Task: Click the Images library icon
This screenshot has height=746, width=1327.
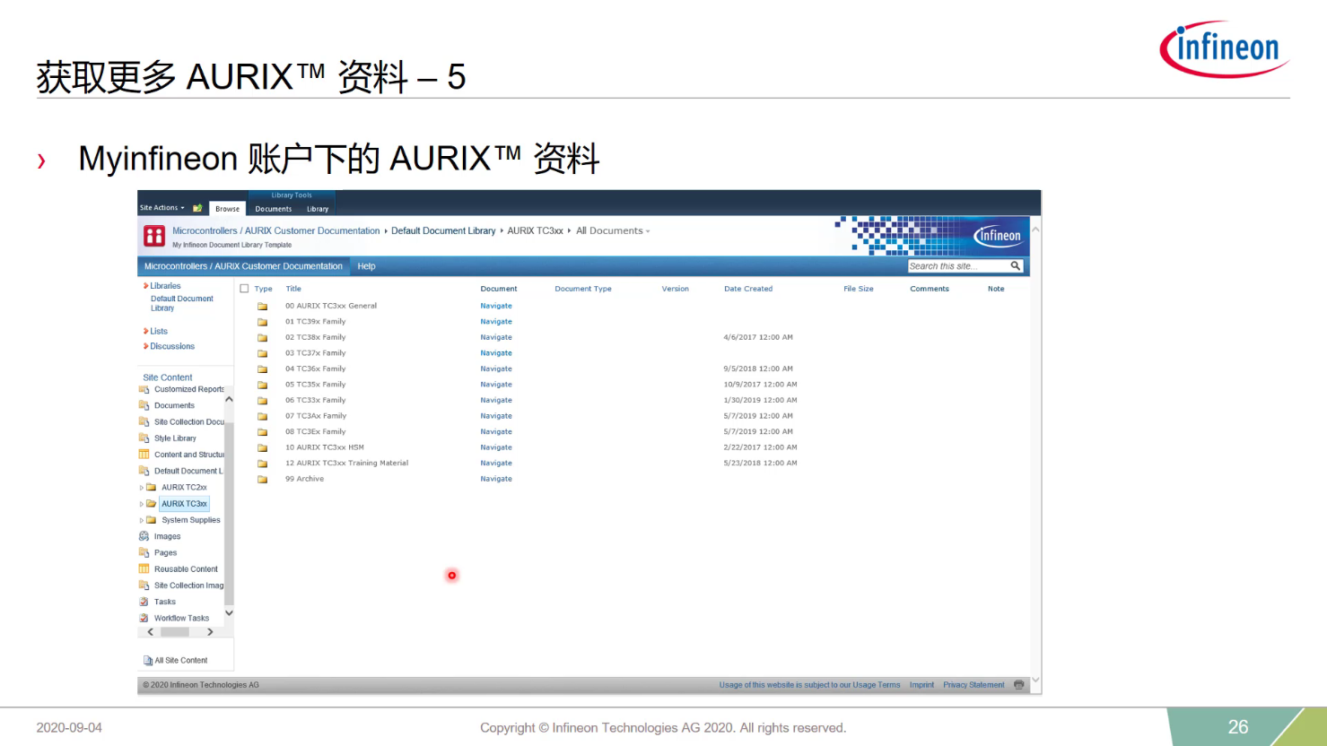Action: (x=144, y=536)
